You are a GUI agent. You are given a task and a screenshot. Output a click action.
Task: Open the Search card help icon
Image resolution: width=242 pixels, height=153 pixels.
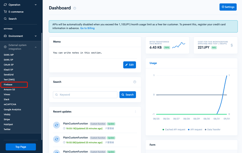(135, 82)
